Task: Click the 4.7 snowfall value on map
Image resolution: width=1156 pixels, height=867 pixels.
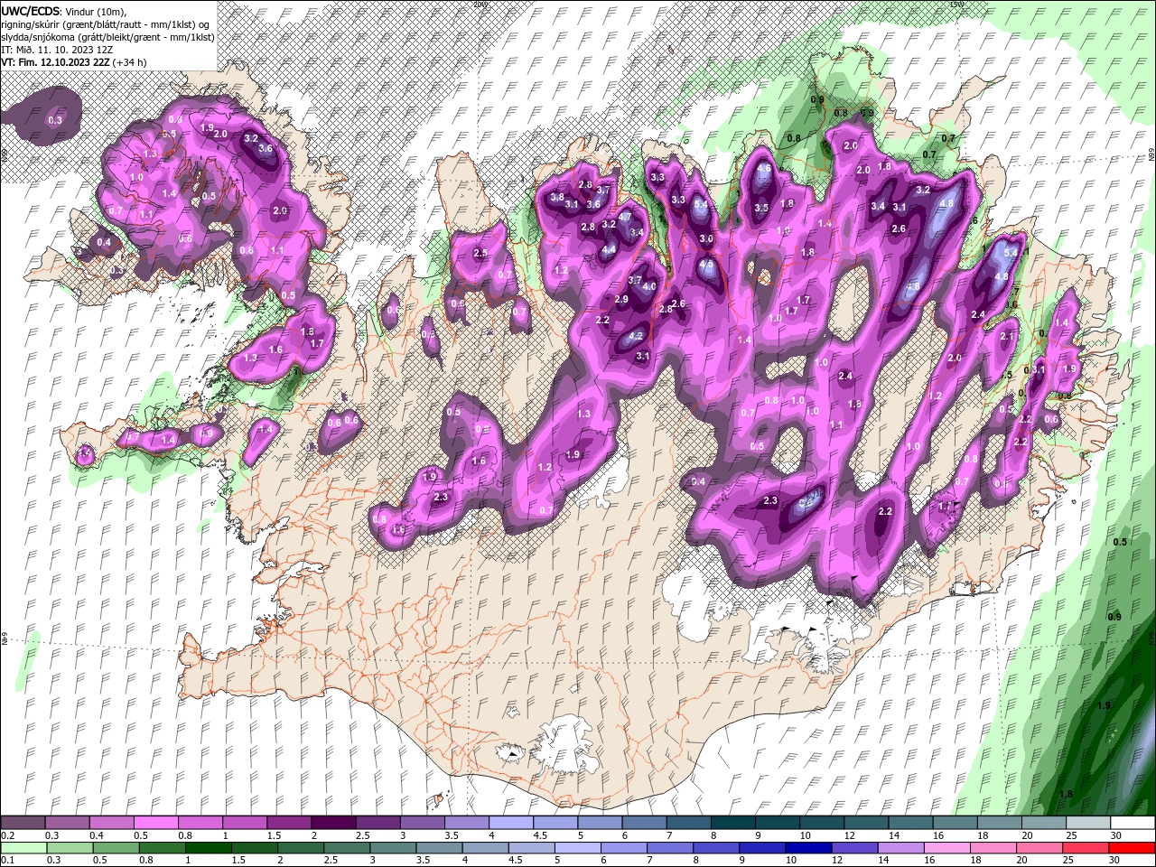Action: click(x=624, y=218)
